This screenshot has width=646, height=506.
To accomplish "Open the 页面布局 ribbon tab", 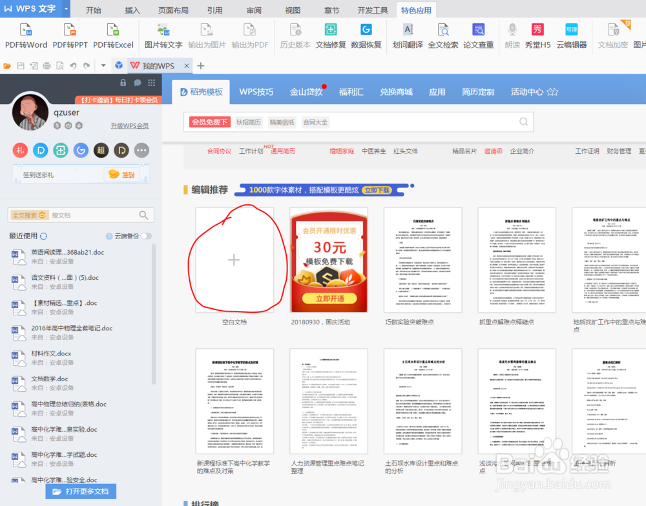I will (173, 10).
